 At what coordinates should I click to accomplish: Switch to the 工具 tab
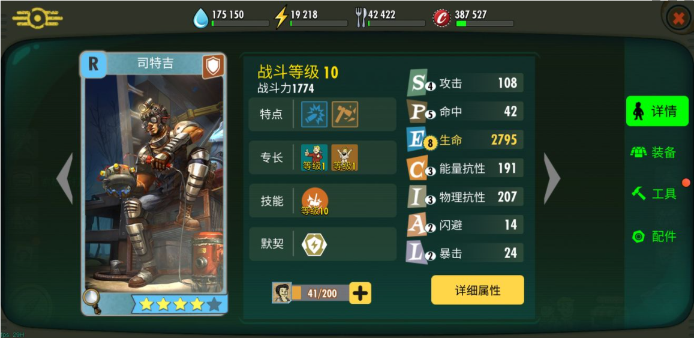click(654, 193)
